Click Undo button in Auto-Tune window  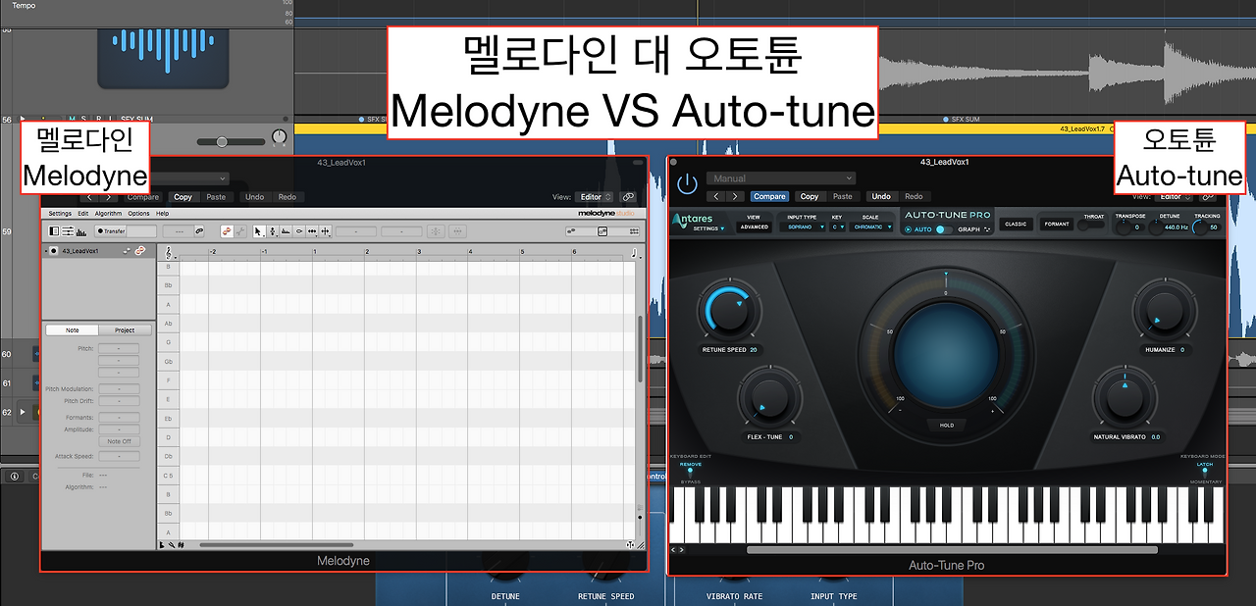click(x=881, y=196)
